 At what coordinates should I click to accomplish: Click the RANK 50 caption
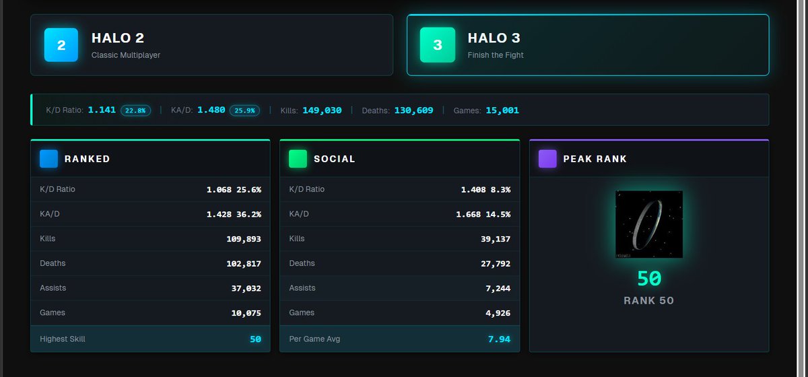click(x=649, y=301)
